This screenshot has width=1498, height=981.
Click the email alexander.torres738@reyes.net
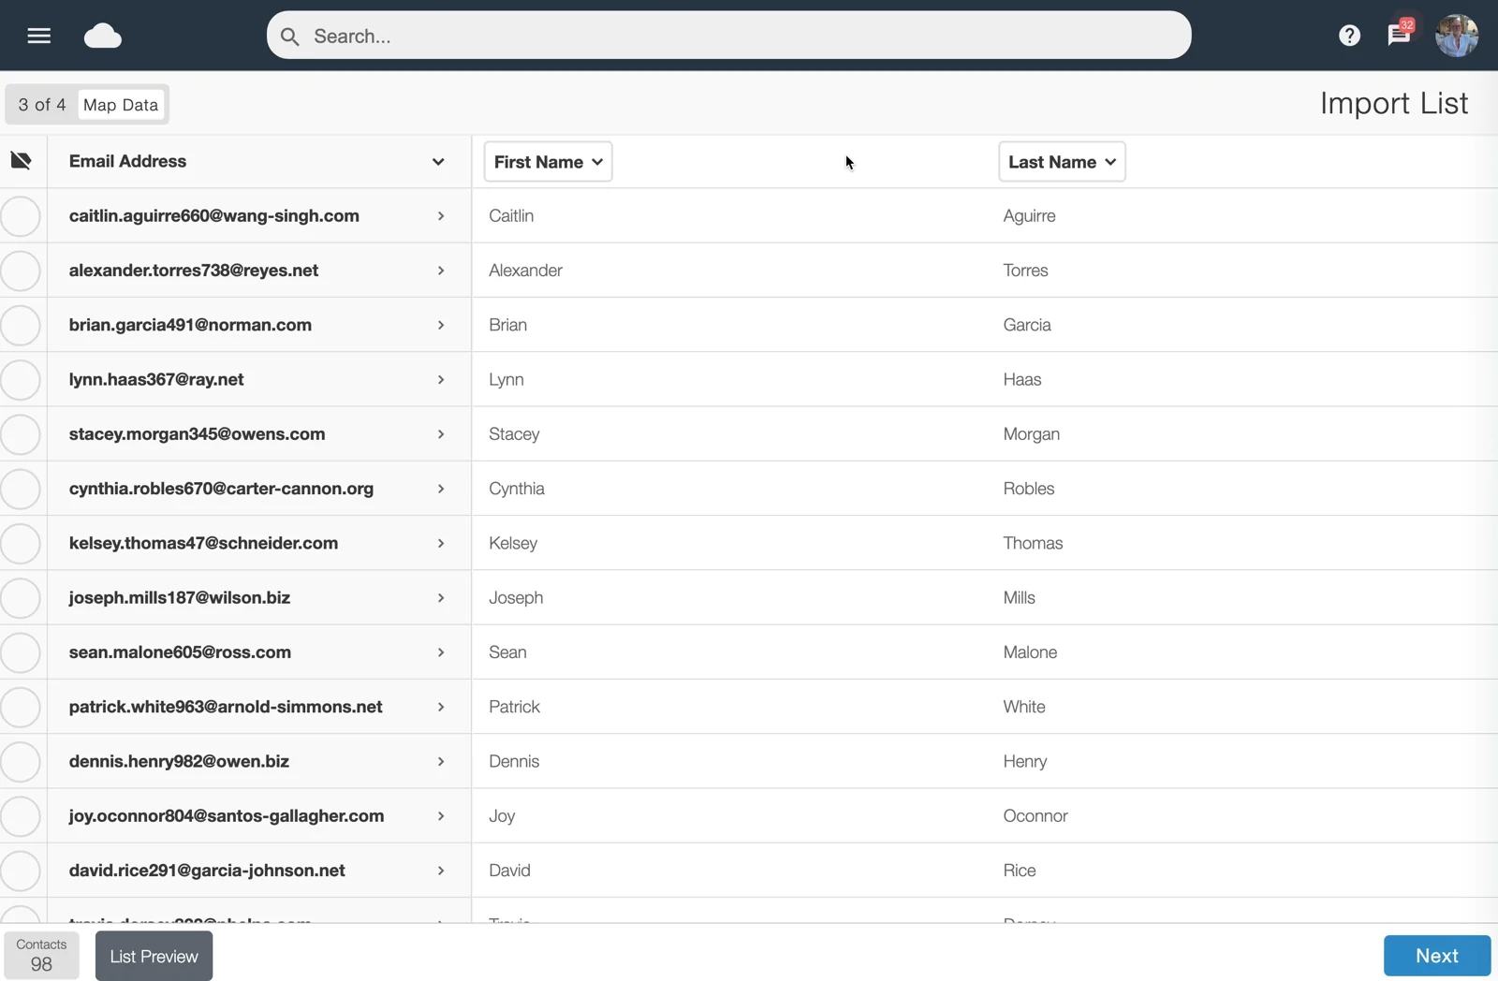tap(194, 271)
